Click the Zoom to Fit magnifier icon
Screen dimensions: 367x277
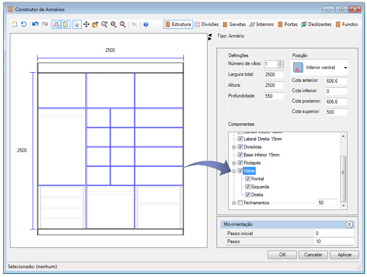click(114, 24)
